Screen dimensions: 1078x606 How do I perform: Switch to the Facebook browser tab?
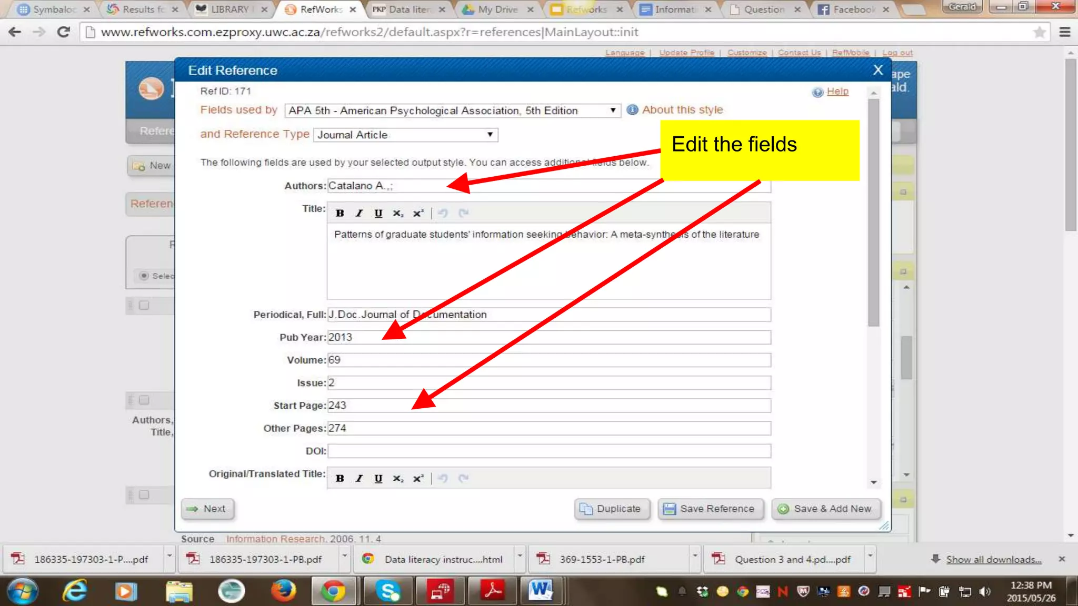point(853,9)
